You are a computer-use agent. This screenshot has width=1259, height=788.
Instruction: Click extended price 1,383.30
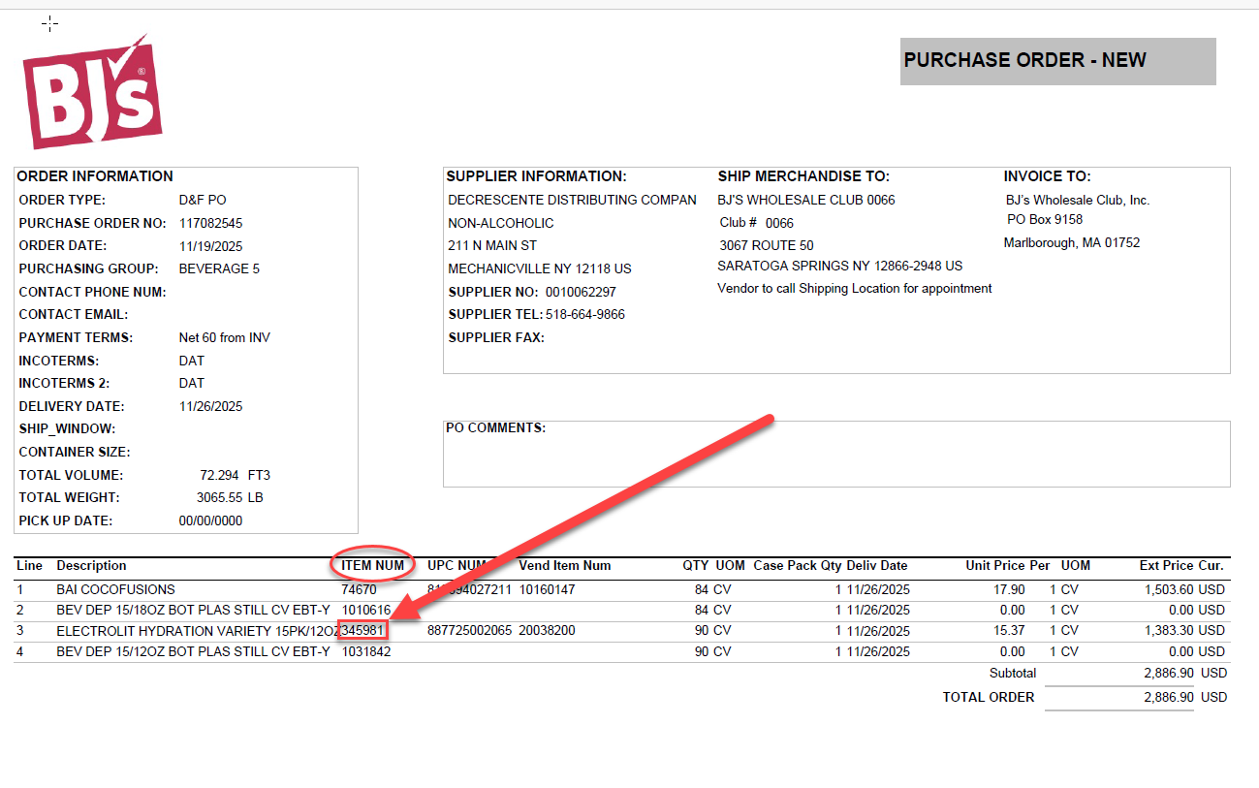click(x=1169, y=631)
